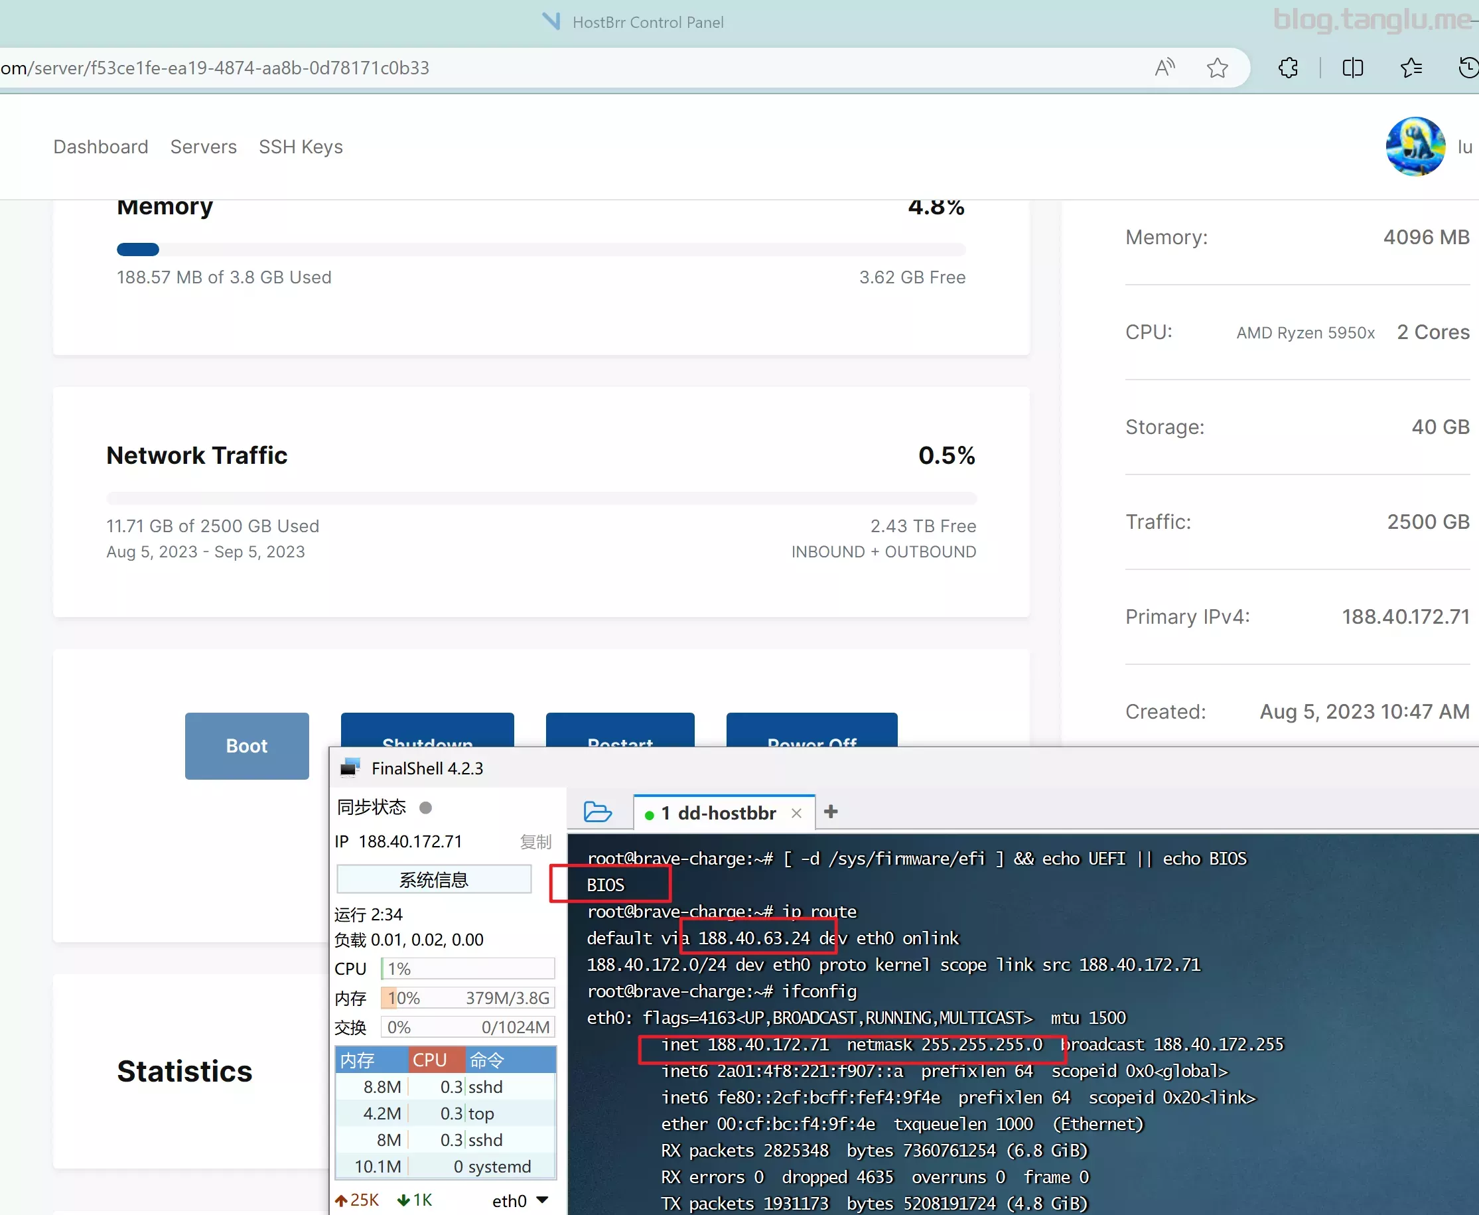Click the user avatar profile picture
This screenshot has width=1479, height=1215.
click(1415, 146)
